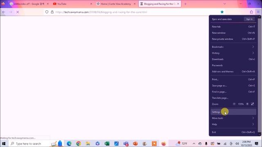Select New private window entry

(x=233, y=39)
